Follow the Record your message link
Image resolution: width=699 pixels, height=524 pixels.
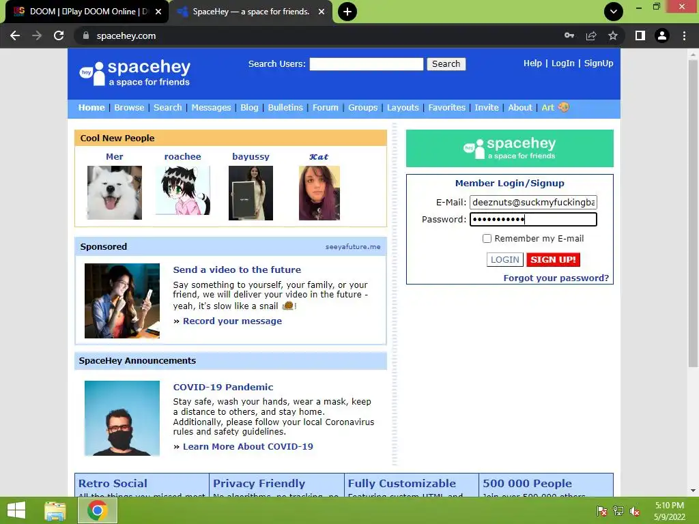[232, 321]
